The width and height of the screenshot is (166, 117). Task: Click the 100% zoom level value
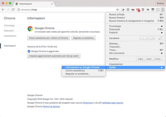point(147,38)
